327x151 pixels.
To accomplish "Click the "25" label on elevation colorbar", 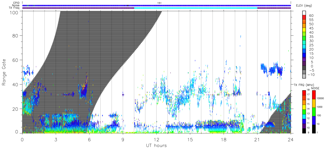I will 311,45.
